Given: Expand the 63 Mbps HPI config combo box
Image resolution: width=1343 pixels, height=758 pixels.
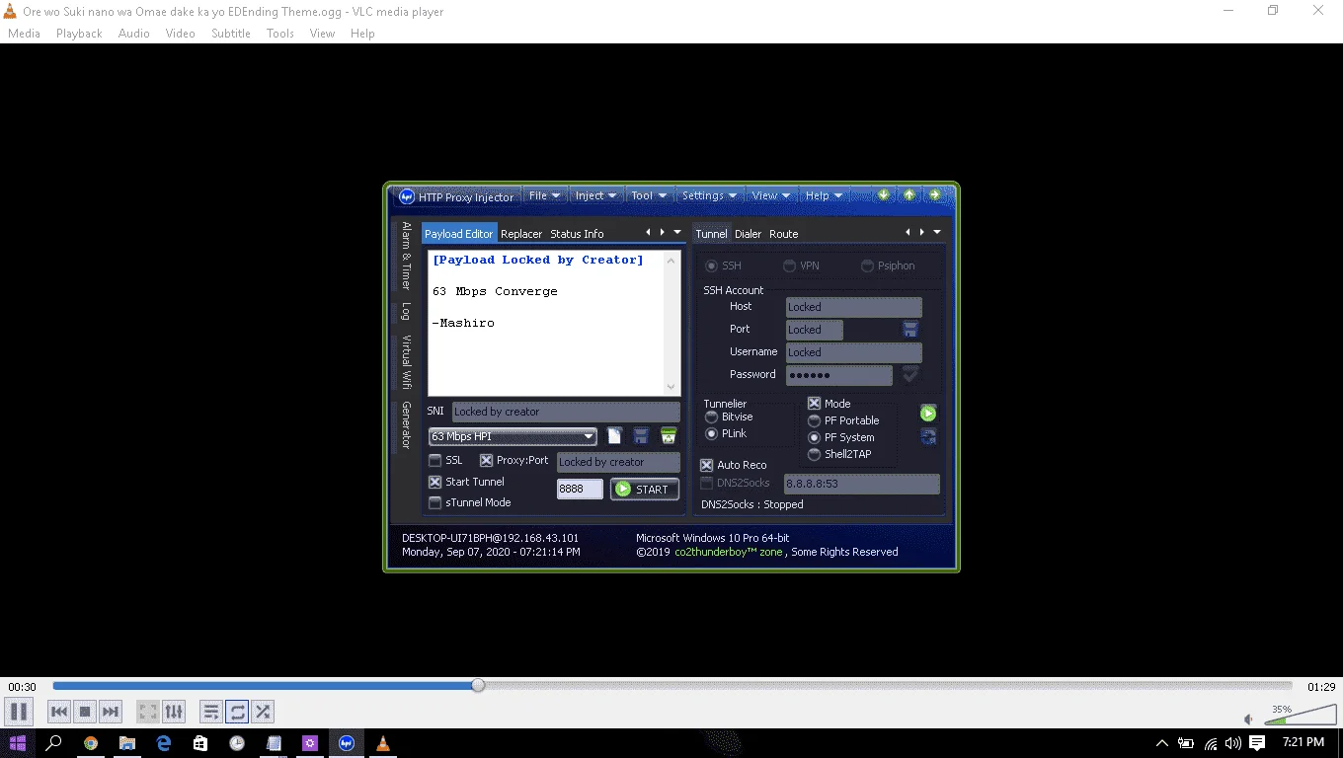Looking at the screenshot, I should pyautogui.click(x=589, y=436).
